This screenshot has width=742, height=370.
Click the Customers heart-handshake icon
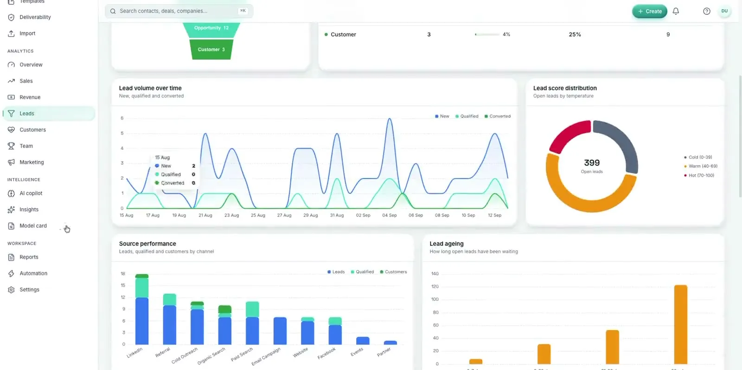point(11,130)
